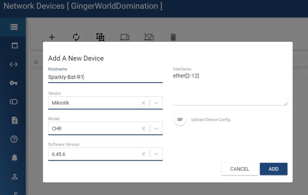Image resolution: width=308 pixels, height=195 pixels.
Task: Expand the Vendor dropdown arrow
Action: tap(156, 103)
